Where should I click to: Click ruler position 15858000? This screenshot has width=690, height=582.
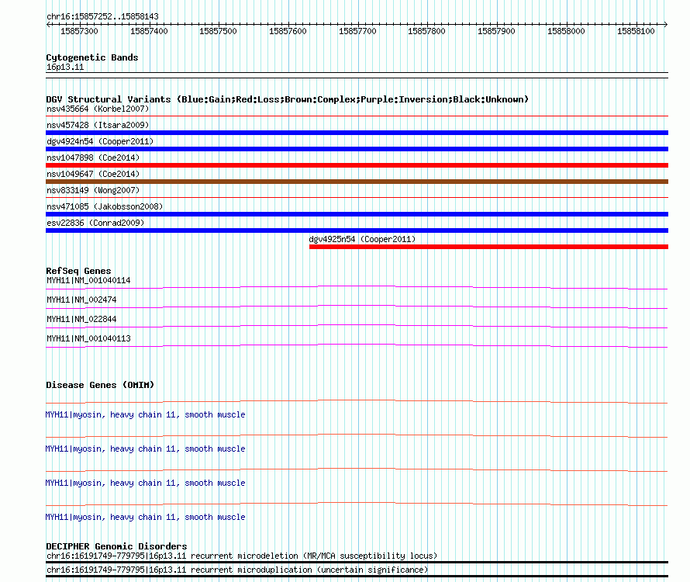pos(567,31)
